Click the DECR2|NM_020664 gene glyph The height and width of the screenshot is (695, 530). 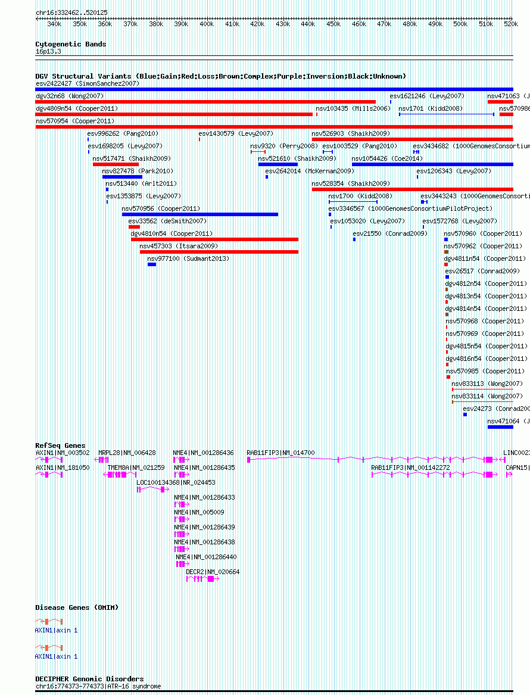click(203, 579)
